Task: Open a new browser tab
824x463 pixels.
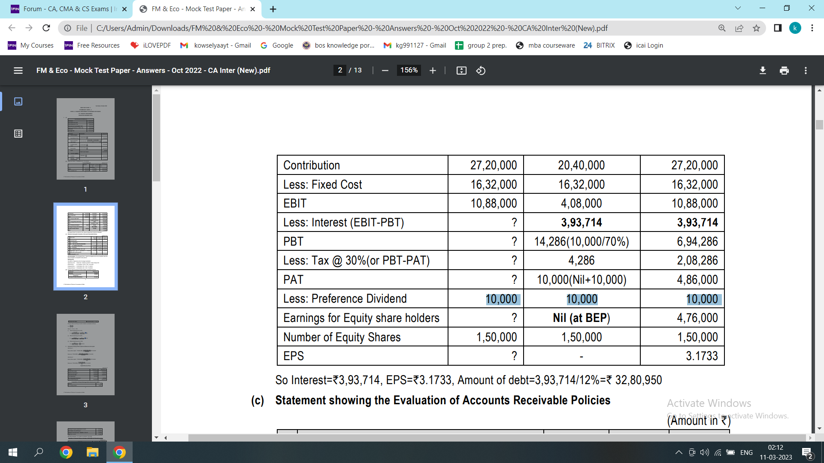Action: (273, 9)
